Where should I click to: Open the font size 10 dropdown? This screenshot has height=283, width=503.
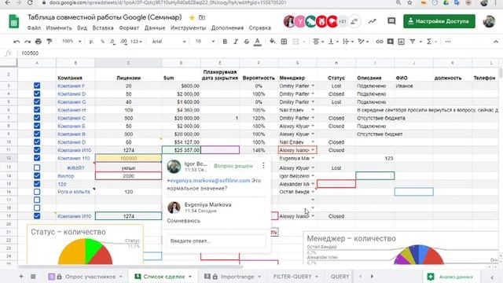coord(204,42)
